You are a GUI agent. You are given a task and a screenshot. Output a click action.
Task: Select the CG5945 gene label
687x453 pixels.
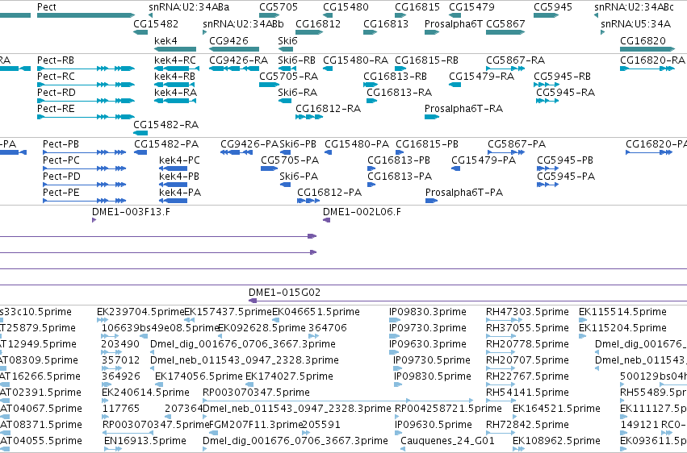click(552, 7)
